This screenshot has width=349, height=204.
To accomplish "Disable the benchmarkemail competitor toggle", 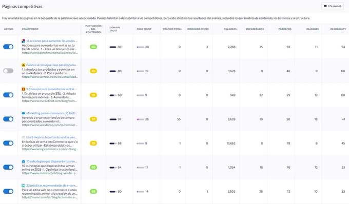I will (8, 47).
